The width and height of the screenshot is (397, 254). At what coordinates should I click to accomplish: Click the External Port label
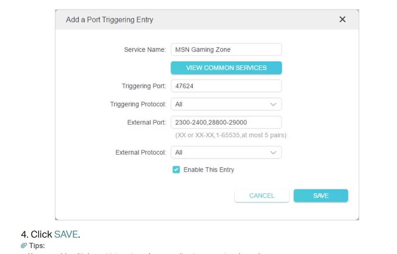[x=146, y=122]
